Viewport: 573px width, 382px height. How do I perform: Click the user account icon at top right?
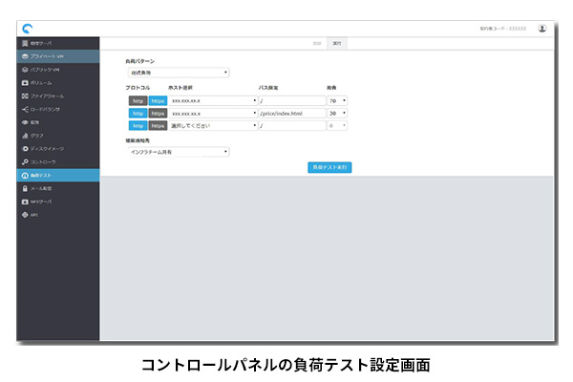point(542,29)
